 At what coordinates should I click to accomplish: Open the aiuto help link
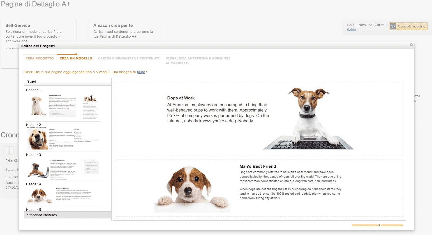(x=141, y=72)
